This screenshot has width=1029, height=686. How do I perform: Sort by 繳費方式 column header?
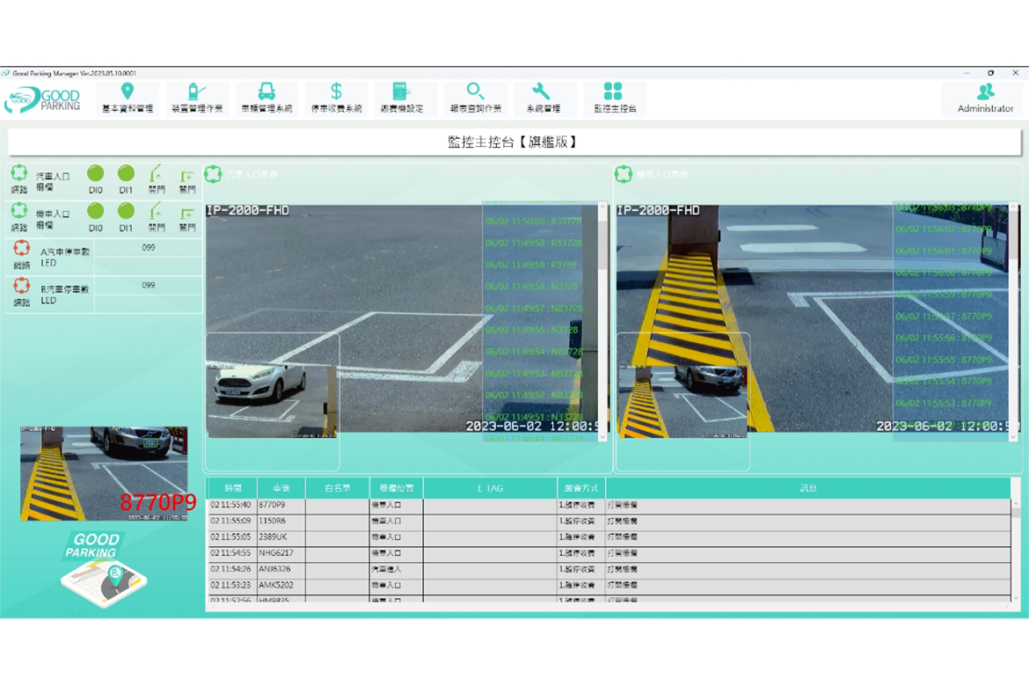point(581,488)
